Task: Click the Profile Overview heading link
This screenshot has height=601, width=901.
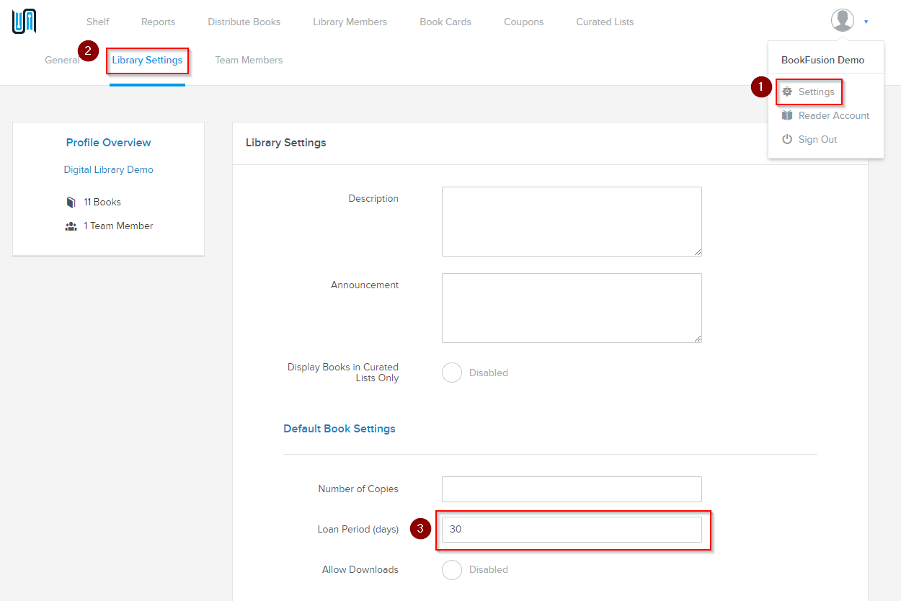Action: point(109,142)
